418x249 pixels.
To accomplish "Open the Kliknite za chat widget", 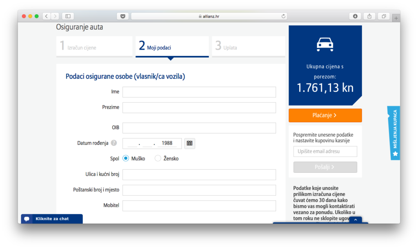I will click(x=52, y=219).
